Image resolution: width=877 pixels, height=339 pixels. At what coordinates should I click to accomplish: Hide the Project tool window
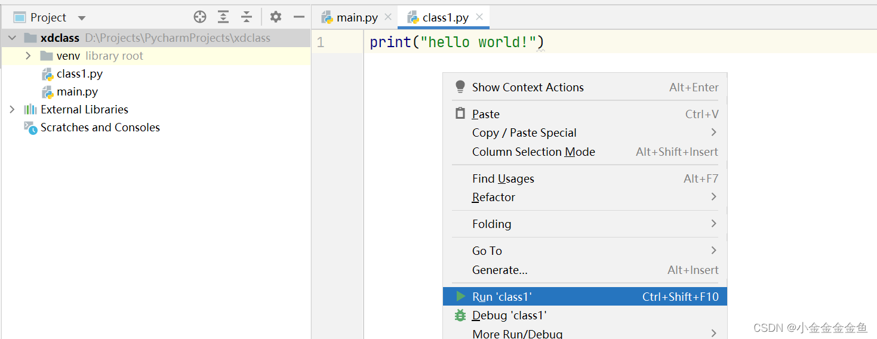(x=299, y=17)
